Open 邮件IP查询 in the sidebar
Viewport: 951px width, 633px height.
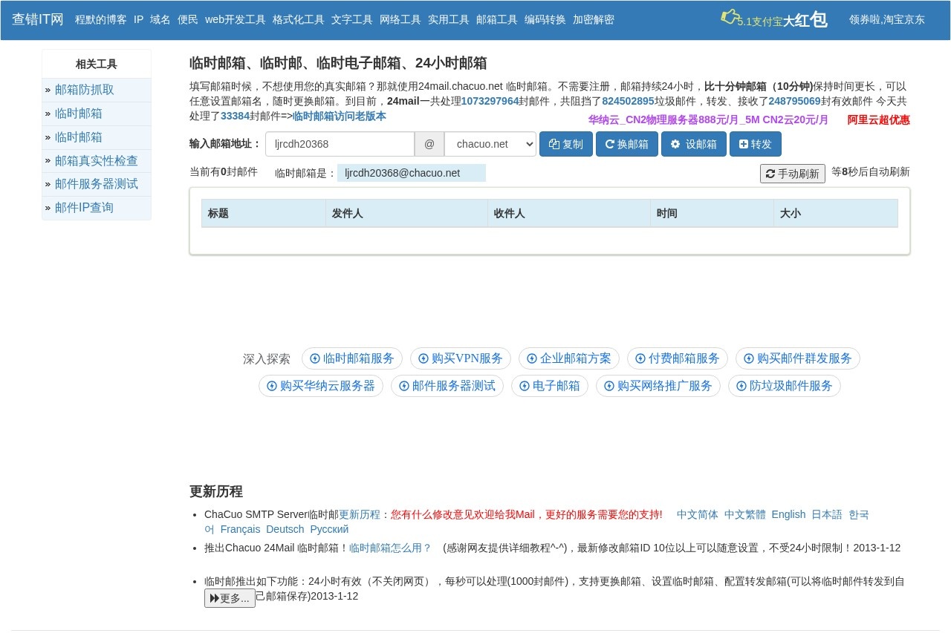[84, 208]
